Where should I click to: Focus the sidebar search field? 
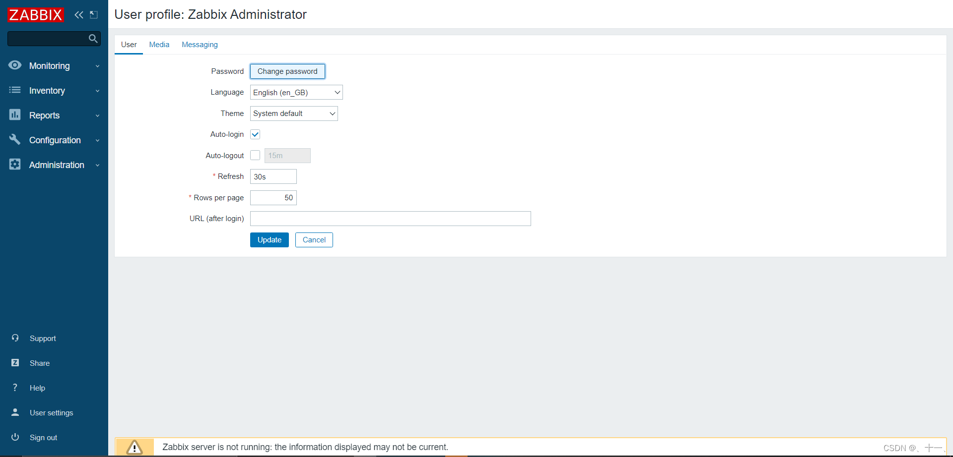48,39
